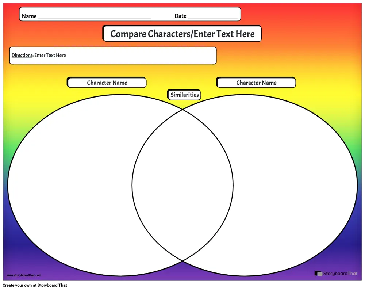Screen dimensions: 365x290
Task: Select the right Character Name label
Action: click(x=256, y=83)
